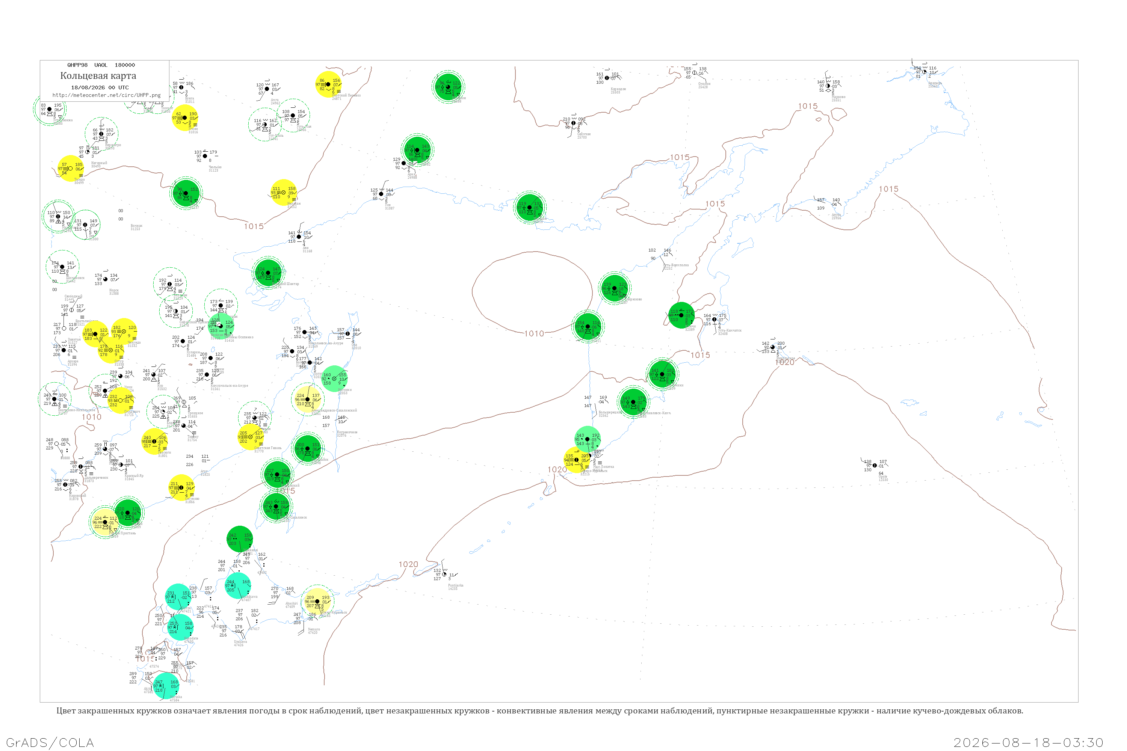The height and width of the screenshot is (751, 1127).
Task: Click the "Красный Яр" station label
Action: click(x=134, y=476)
